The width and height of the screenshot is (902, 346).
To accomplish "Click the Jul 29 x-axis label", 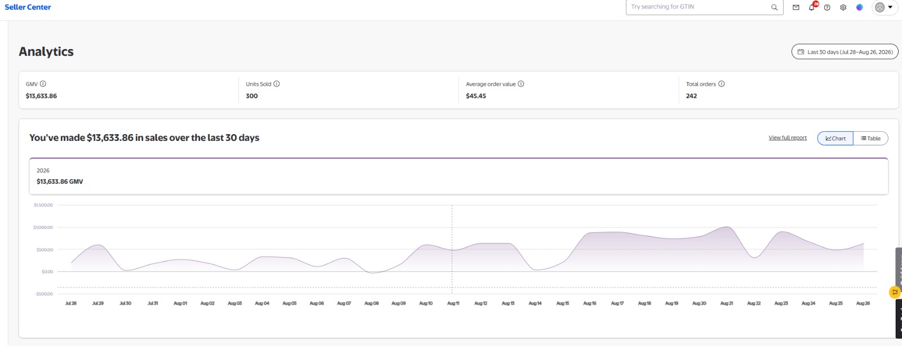I will point(98,303).
